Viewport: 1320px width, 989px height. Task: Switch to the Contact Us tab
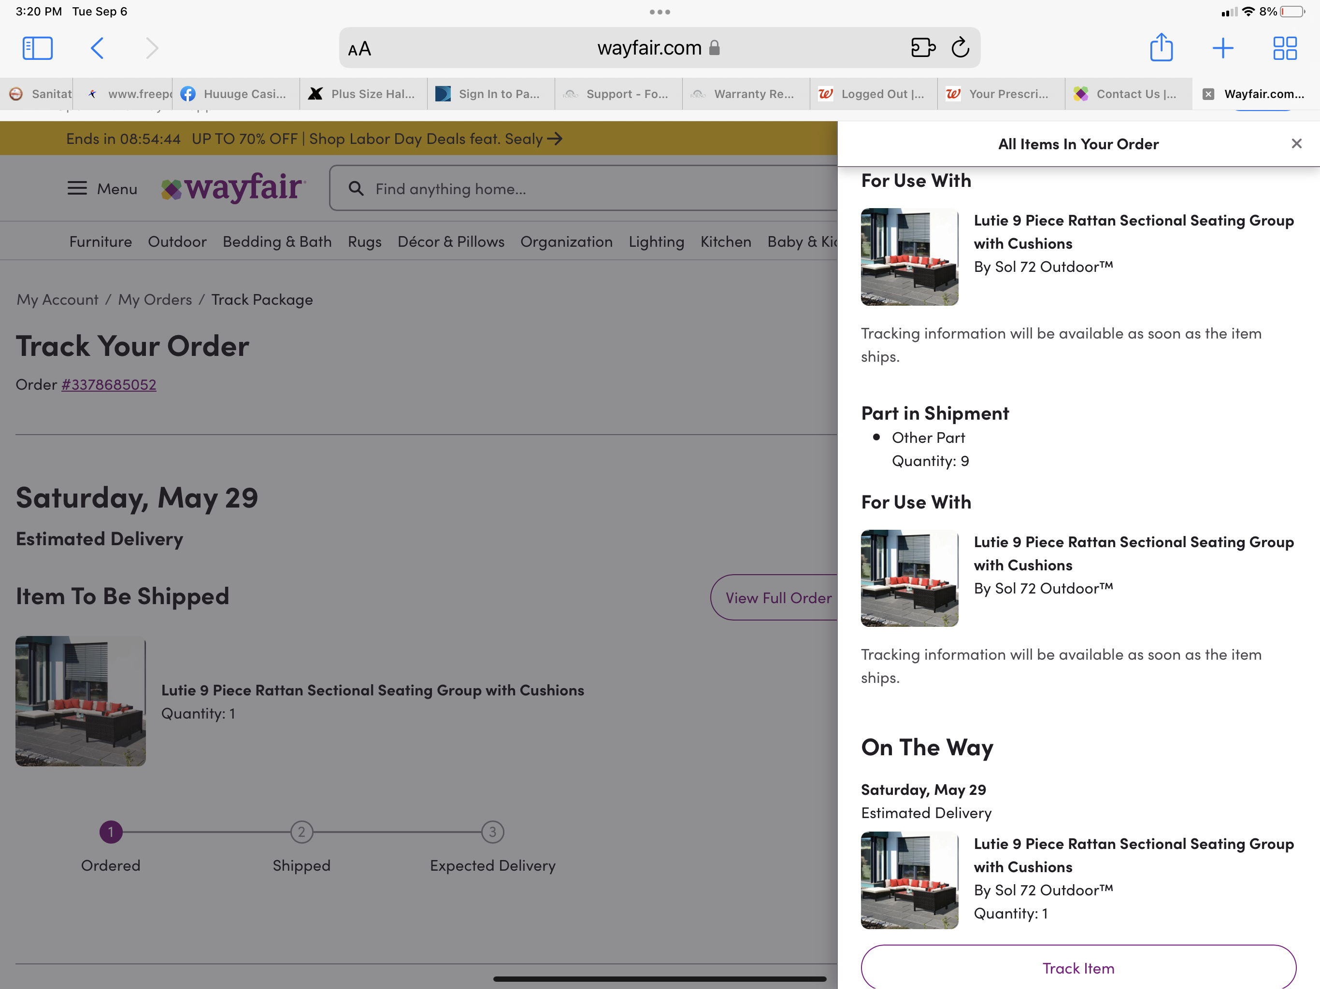(1127, 94)
